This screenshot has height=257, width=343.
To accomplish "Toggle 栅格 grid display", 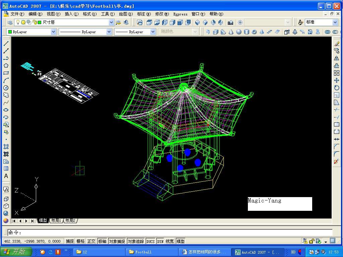I will 80,241.
